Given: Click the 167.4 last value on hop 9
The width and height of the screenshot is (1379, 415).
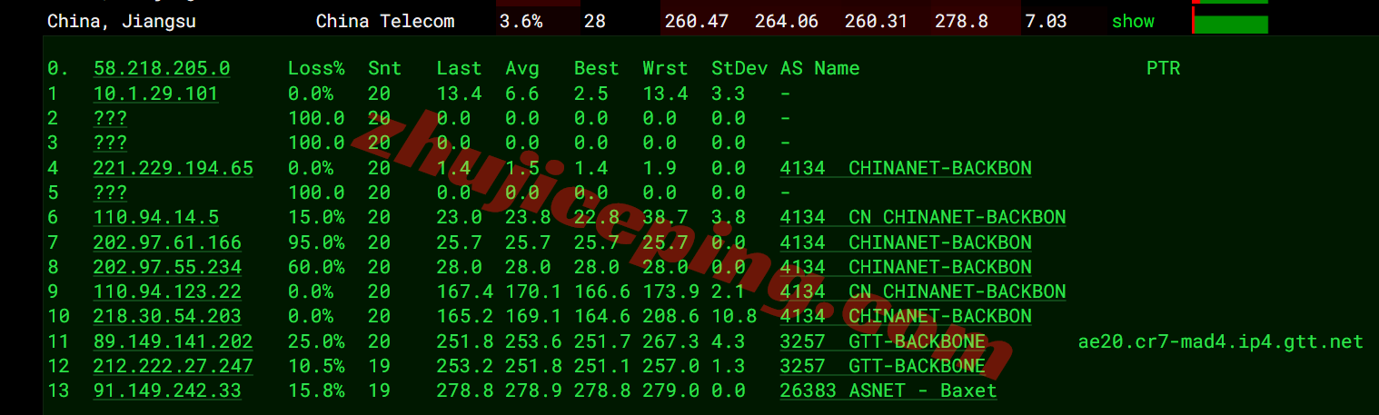Looking at the screenshot, I should [x=464, y=291].
